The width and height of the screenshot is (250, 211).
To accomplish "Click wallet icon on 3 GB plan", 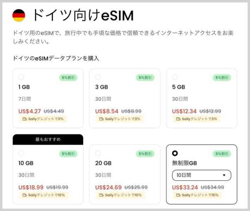I will tap(101, 119).
